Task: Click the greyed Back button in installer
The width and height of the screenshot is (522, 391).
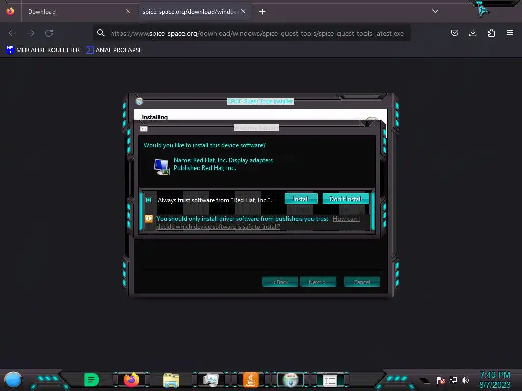Action: 280,282
